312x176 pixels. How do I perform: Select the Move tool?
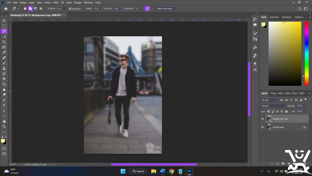tap(4, 21)
